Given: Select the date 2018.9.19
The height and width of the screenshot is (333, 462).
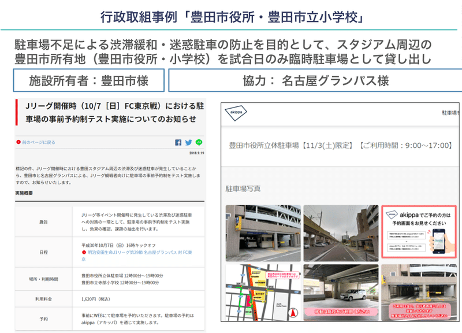Looking at the screenshot, I should [x=196, y=153].
